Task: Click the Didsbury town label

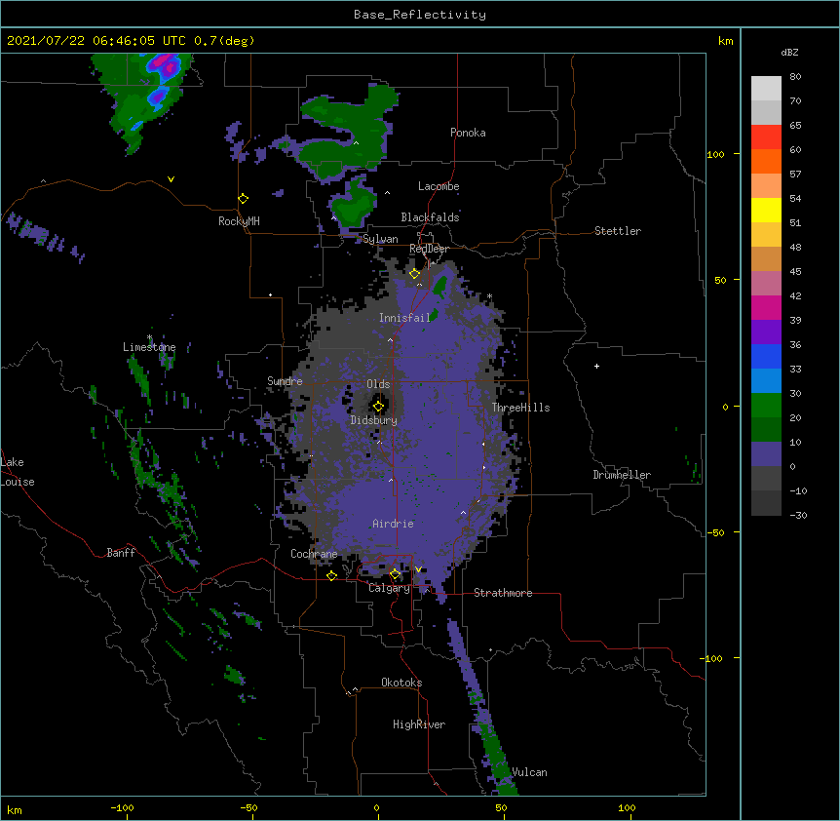Action: tap(374, 420)
